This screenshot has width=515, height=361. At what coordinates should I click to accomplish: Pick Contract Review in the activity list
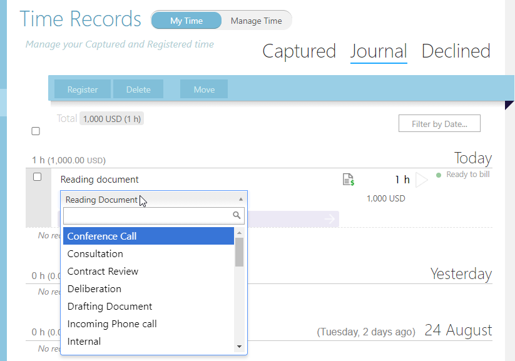148,272
